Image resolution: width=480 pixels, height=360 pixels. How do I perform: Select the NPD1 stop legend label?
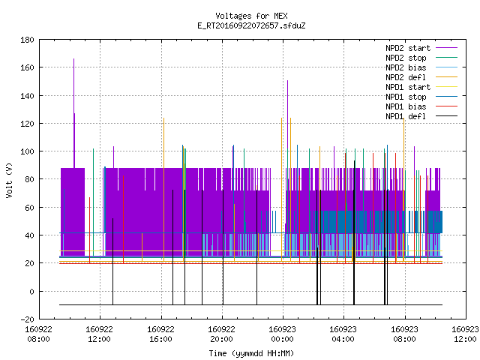tap(406, 97)
